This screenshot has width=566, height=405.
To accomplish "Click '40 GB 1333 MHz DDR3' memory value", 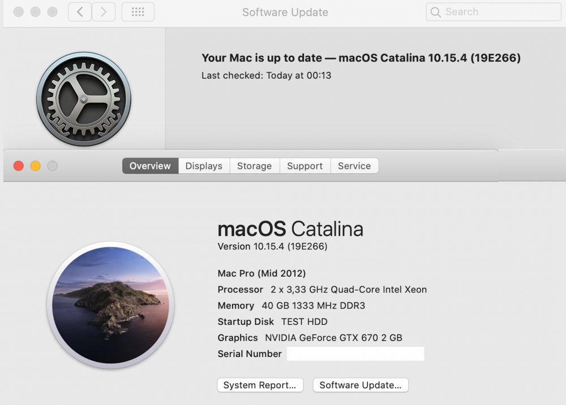I will [314, 306].
